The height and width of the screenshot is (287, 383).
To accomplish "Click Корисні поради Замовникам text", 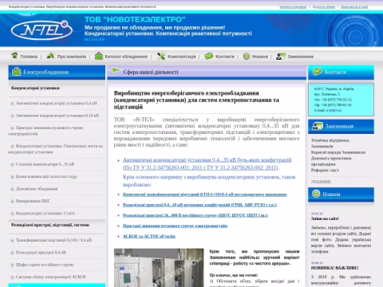I will tap(338, 152).
